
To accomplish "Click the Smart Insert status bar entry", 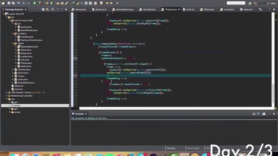I will [193, 148].
